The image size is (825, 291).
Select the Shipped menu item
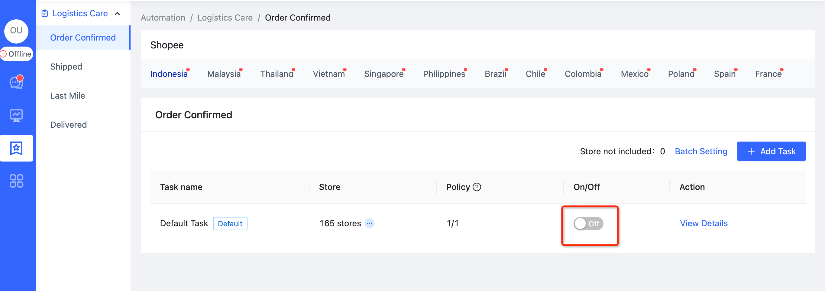tap(66, 66)
